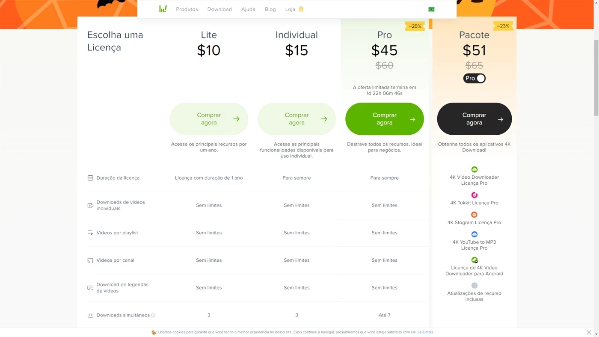Screen dimensions: 599x337
Task: Show info tooltip for Downloads simultâneos
Action: pyautogui.click(x=153, y=316)
